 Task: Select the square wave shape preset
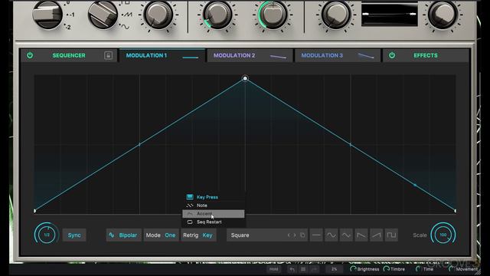click(x=391, y=235)
